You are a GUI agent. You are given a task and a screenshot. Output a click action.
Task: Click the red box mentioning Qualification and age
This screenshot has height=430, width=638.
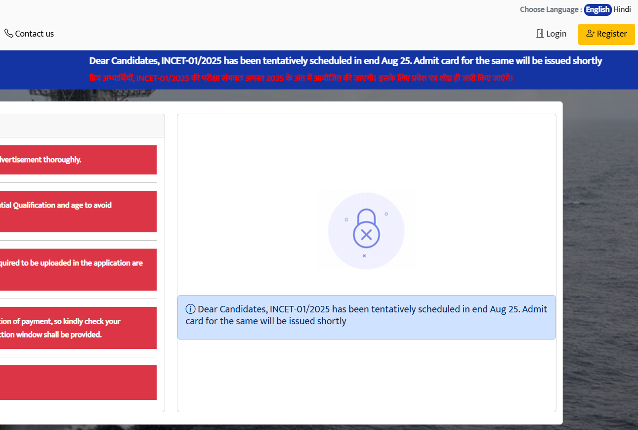tap(78, 211)
